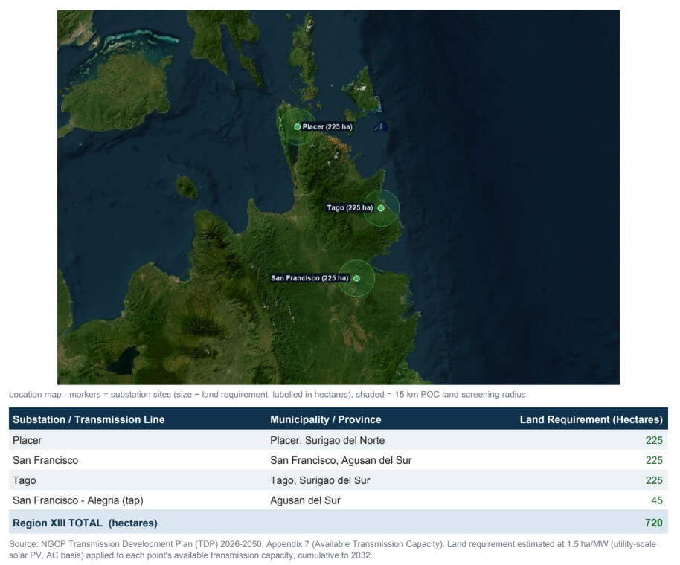Select the "Tago" substation cell in the table
Screen dimensions: 680x565
pos(25,480)
